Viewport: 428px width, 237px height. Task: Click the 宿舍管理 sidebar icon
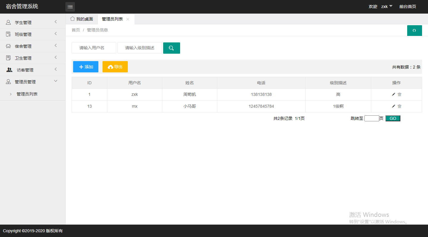[8, 46]
